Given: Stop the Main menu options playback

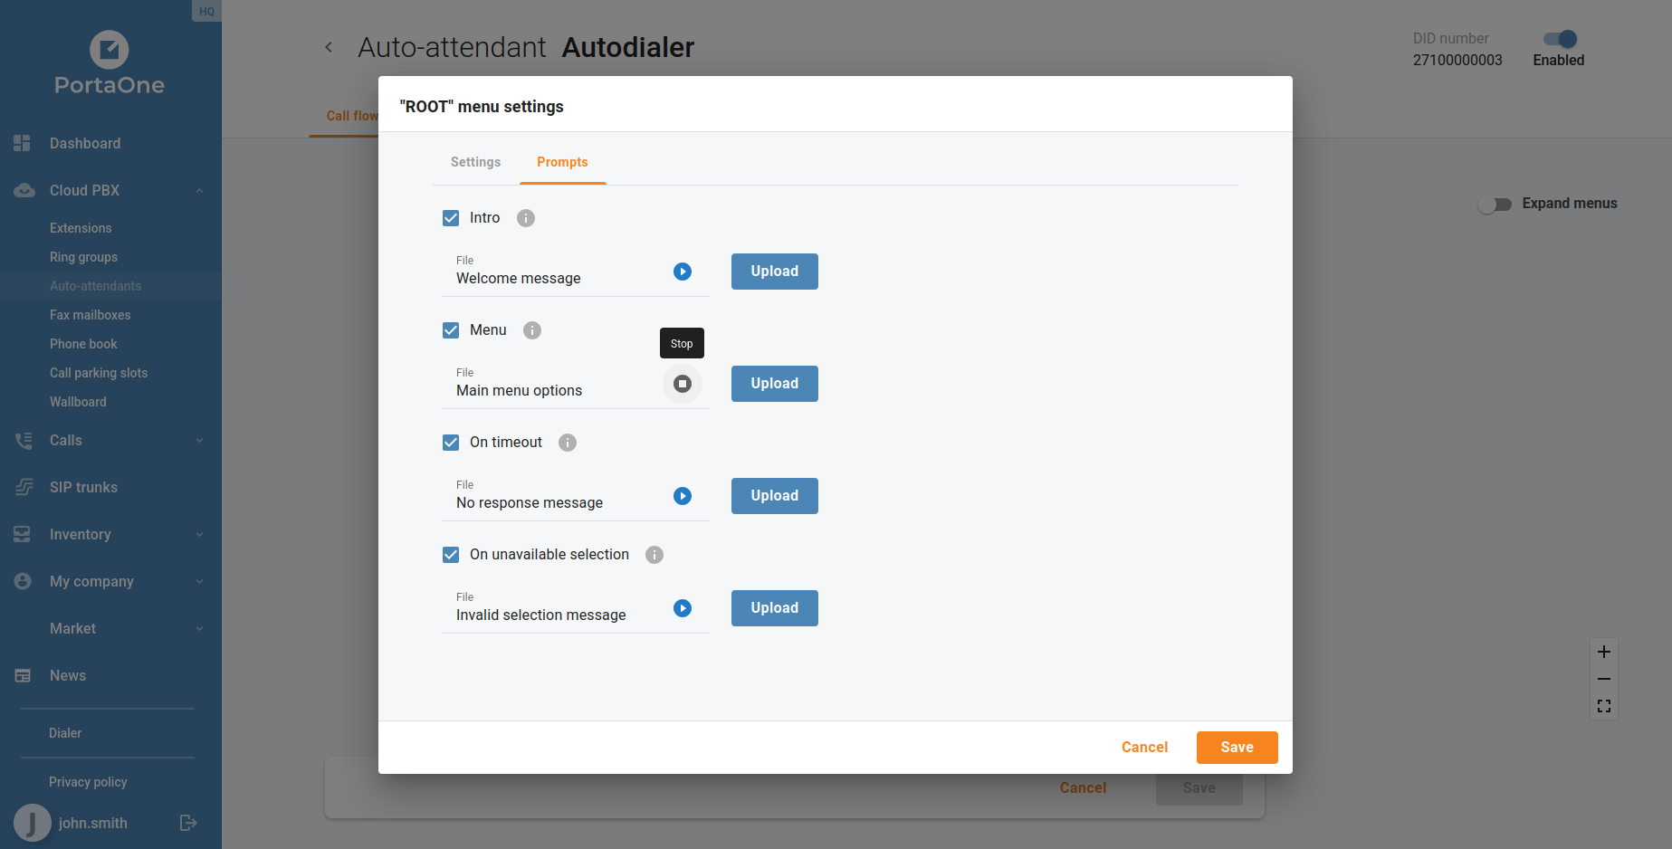Looking at the screenshot, I should pos(683,384).
